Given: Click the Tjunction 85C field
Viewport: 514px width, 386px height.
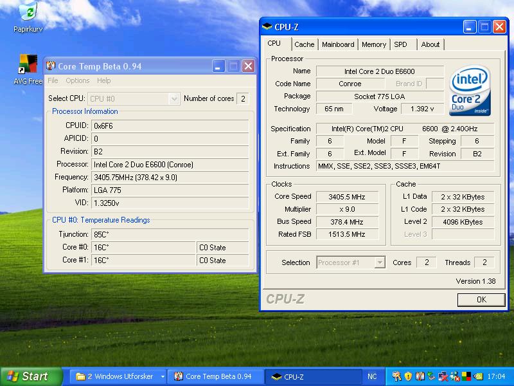Looking at the screenshot, I should point(170,235).
